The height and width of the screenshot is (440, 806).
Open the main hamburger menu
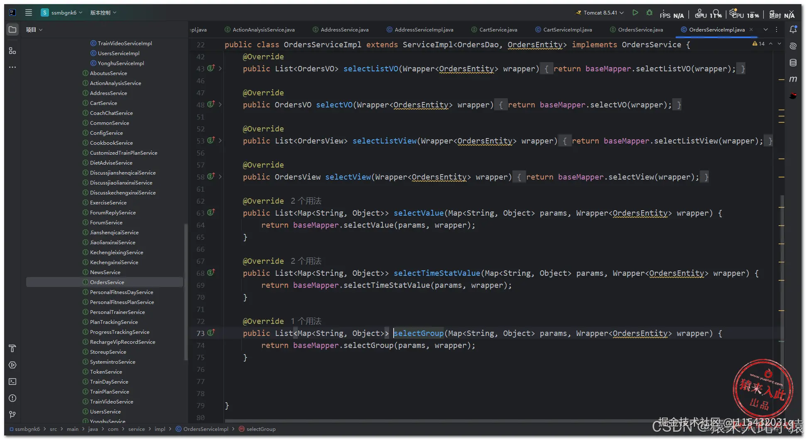29,12
